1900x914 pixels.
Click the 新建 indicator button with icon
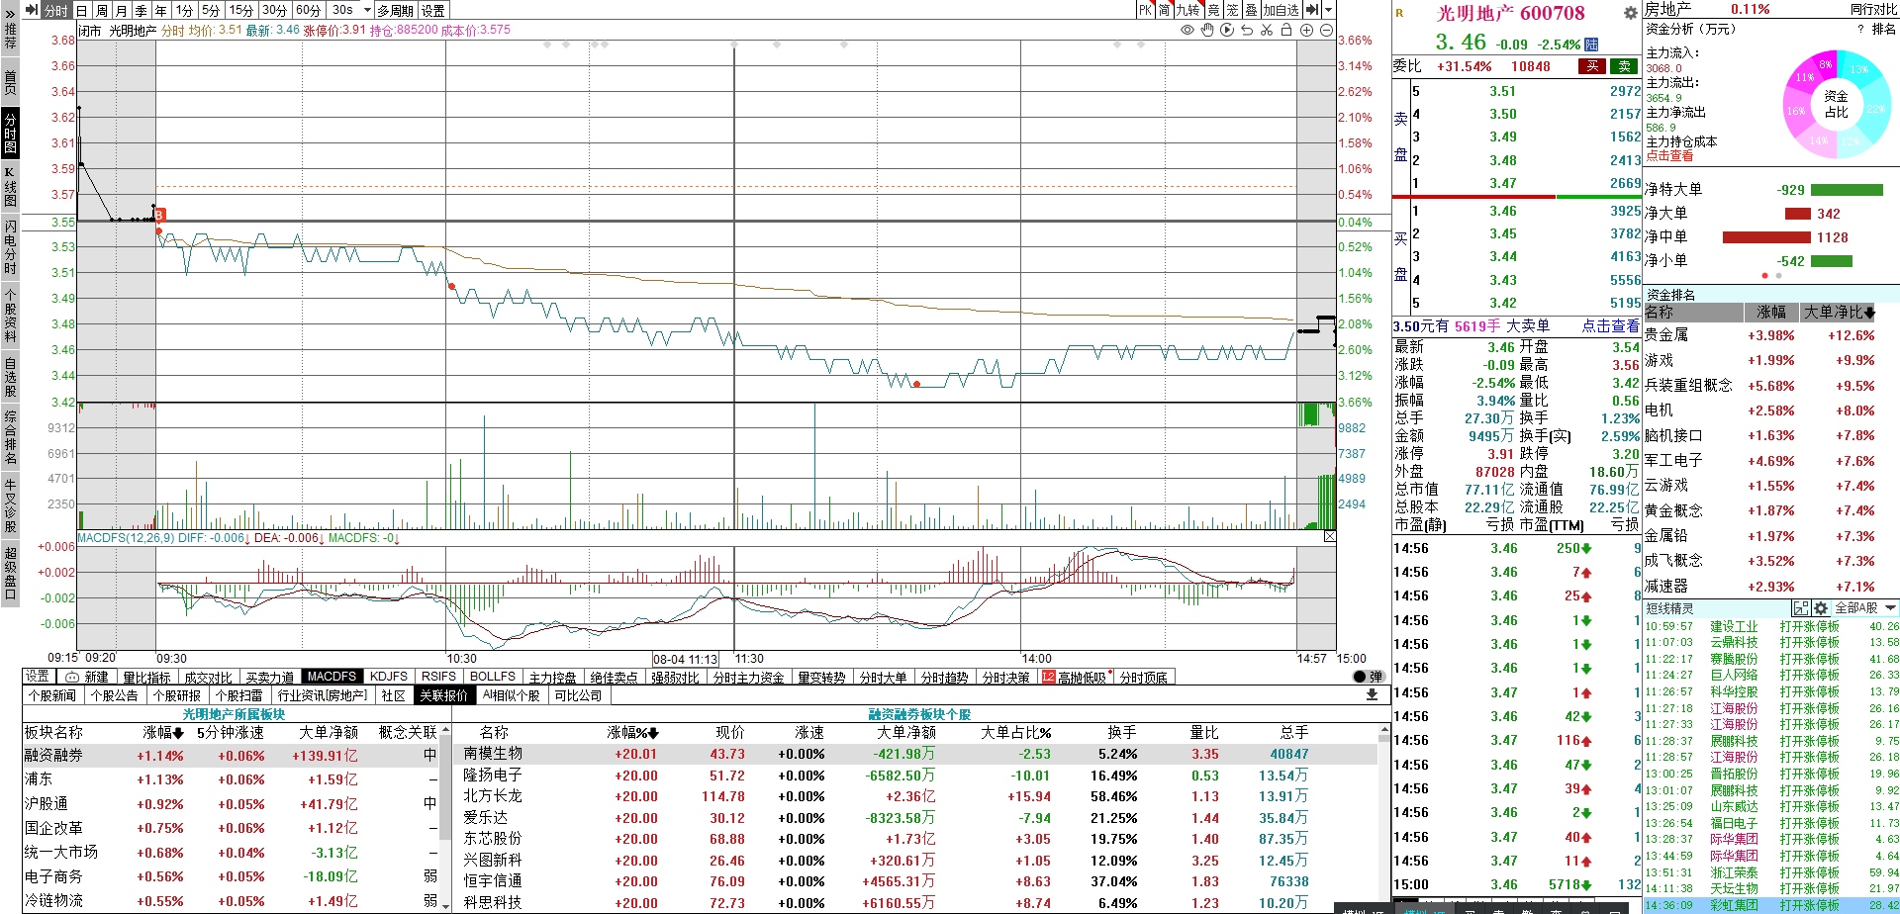point(87,677)
